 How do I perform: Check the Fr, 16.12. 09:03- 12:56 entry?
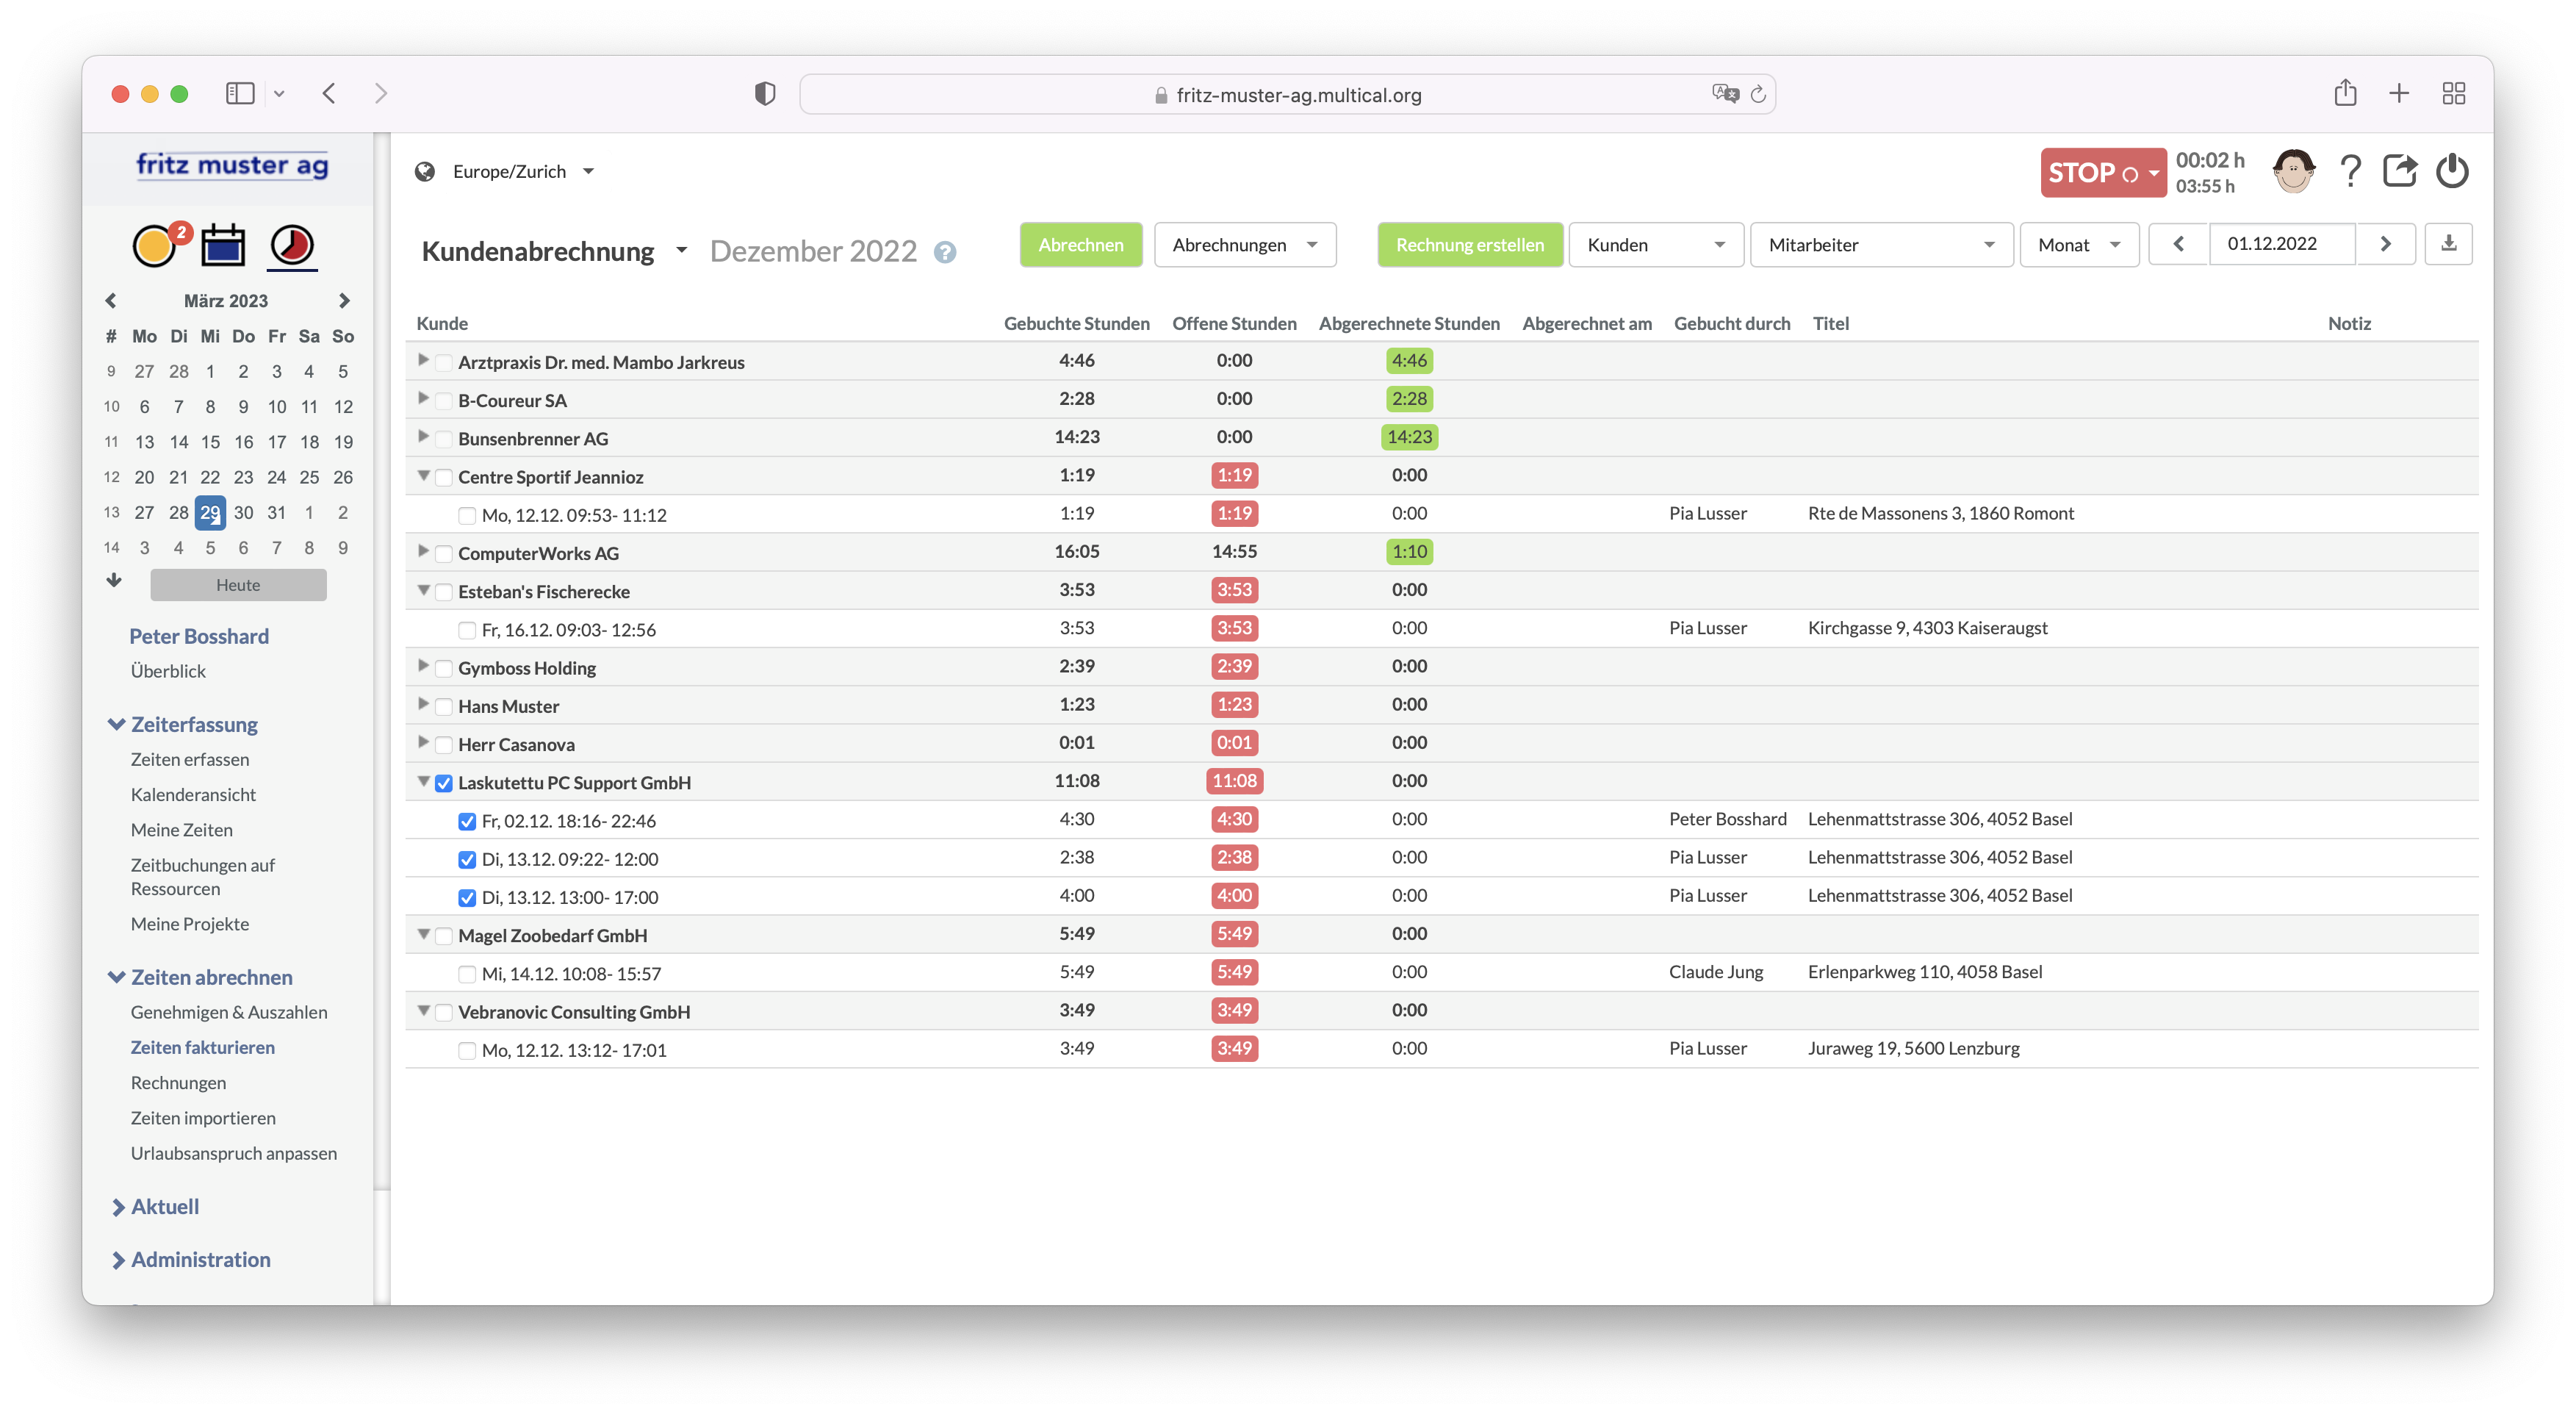point(467,630)
